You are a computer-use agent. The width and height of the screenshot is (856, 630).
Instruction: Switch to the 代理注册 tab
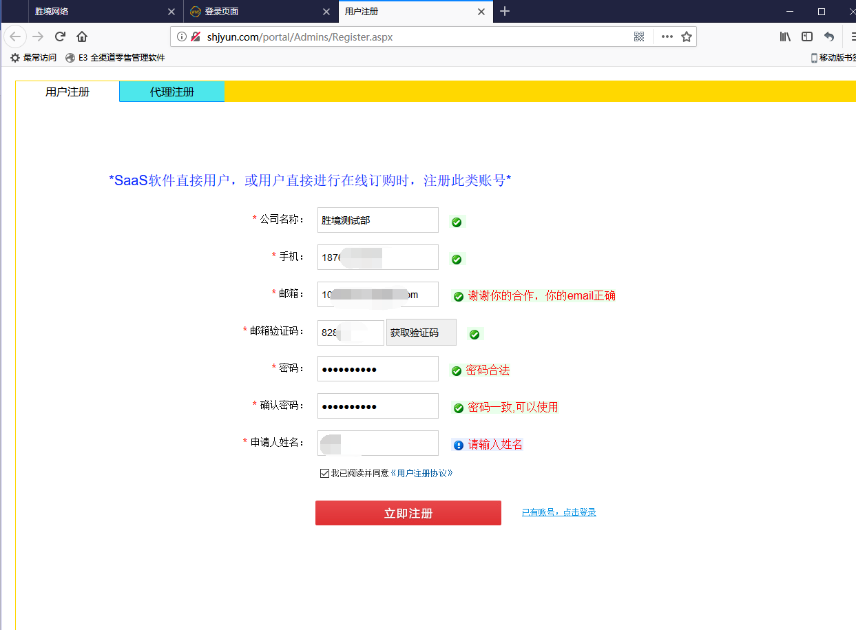point(172,92)
